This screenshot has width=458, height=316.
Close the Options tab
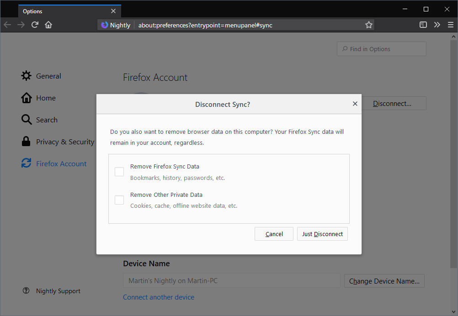pos(113,11)
